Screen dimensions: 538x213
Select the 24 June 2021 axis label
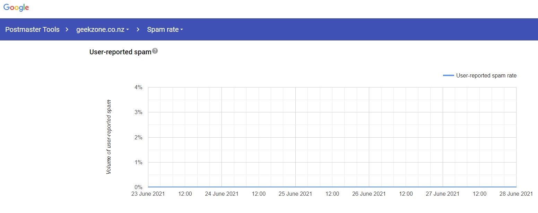coord(222,194)
